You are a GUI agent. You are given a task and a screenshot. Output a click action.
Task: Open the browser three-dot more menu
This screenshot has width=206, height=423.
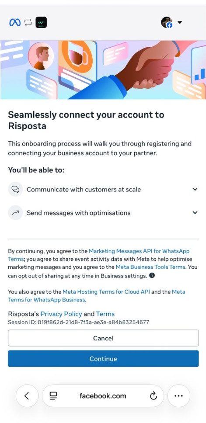pos(179,396)
